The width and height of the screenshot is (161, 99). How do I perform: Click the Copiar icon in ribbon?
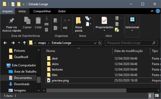point(27,20)
